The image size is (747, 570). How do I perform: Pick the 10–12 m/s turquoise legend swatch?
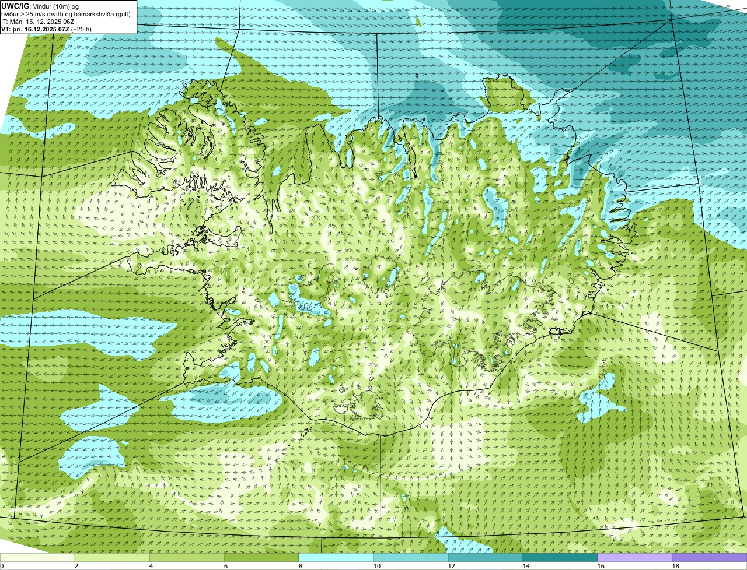click(411, 558)
